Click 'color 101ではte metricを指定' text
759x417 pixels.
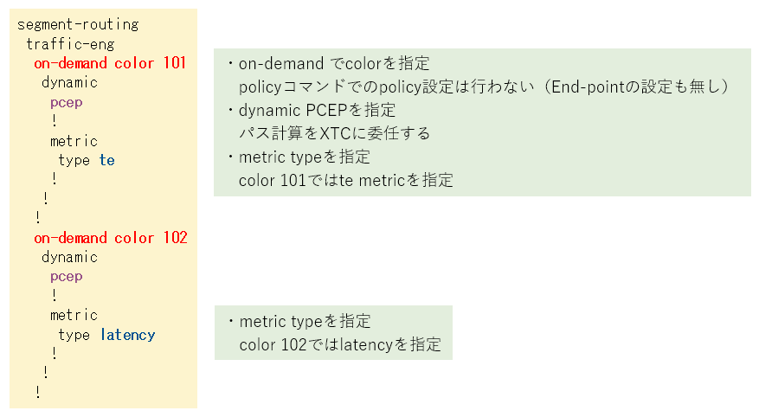(345, 181)
